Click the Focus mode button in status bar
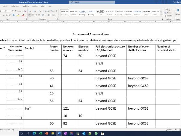This screenshot has height=136, width=181. [x=169, y=129]
